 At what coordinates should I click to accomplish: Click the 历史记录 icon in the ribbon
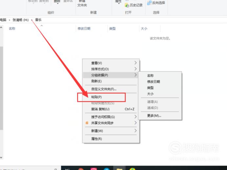tap(127, 5)
